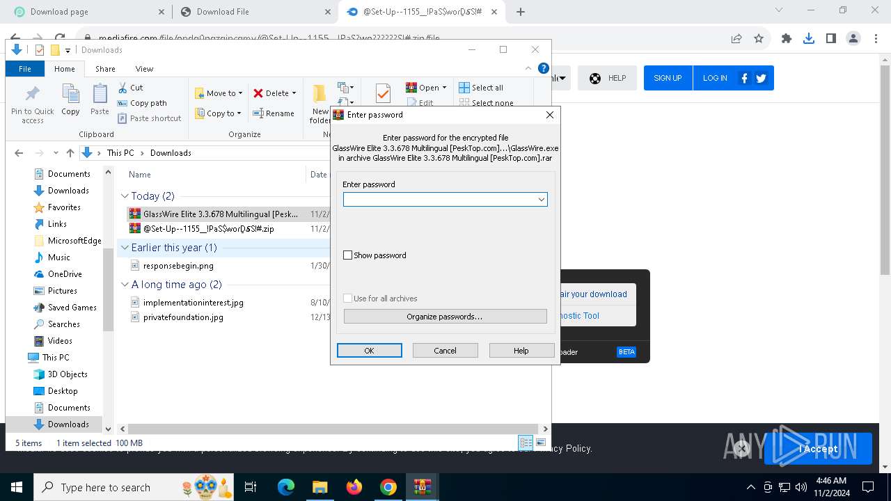This screenshot has height=501, width=891.
Task: Open Microsoft Edge from the taskbar
Action: click(286, 487)
